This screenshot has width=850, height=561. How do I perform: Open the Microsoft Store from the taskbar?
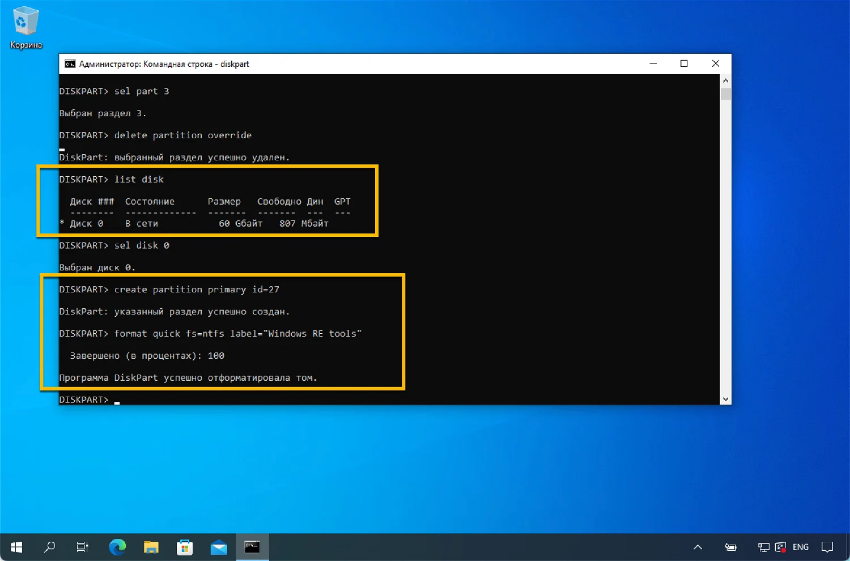(x=185, y=547)
